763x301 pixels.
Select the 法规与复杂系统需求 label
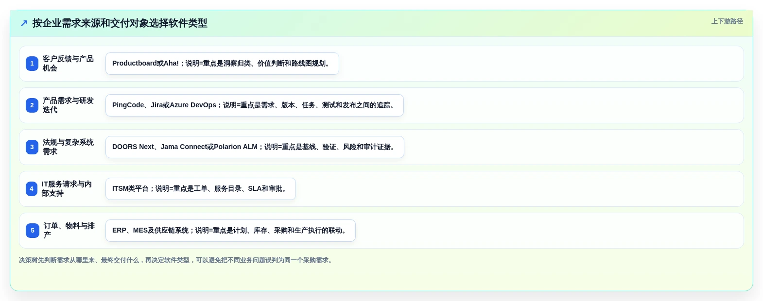point(68,147)
